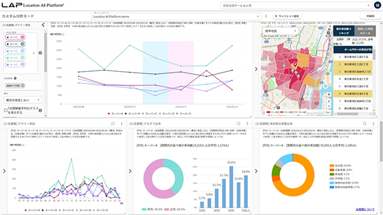Switch to 選択した地域のデータ tab
383x215 pixels.
click(363, 31)
